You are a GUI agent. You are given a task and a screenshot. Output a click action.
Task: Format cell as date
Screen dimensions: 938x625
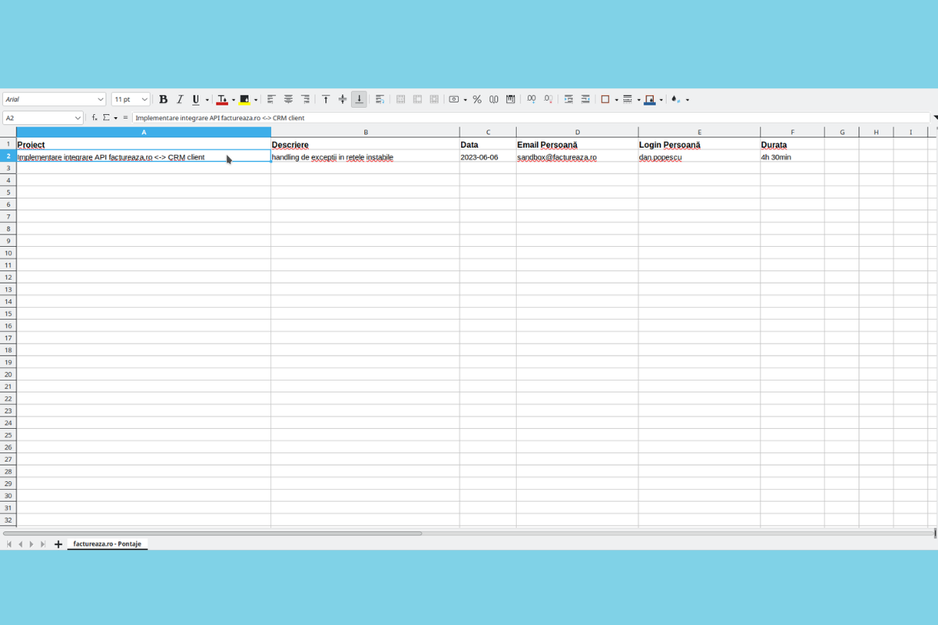coord(510,99)
